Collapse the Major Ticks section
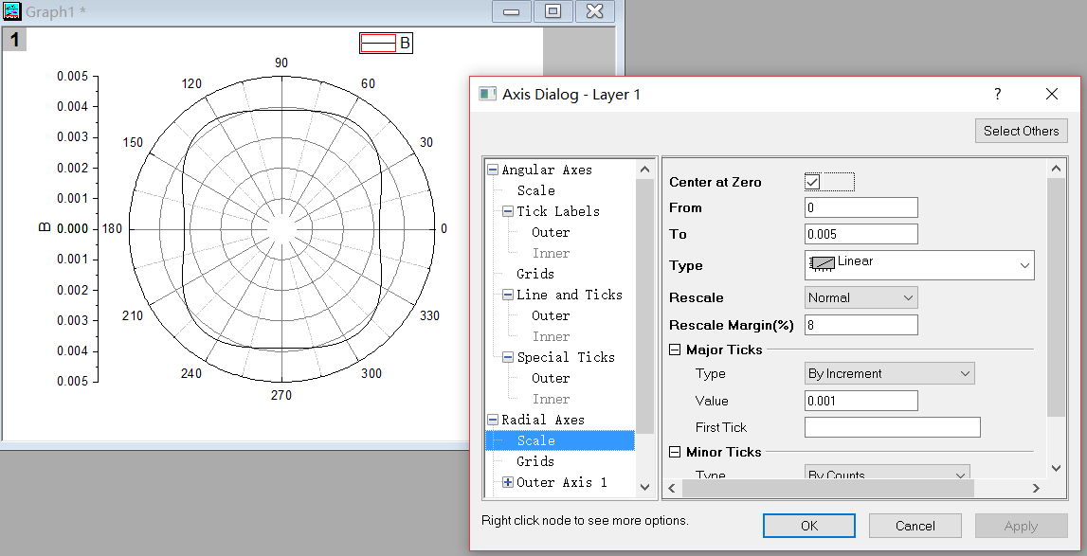Image resolution: width=1087 pixels, height=556 pixels. pos(675,350)
